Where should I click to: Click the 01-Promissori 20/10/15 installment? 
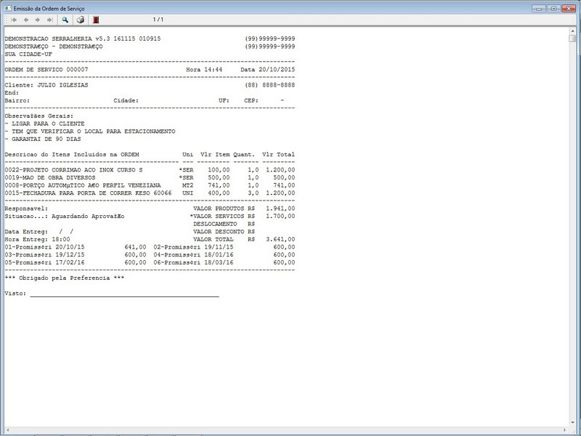coord(76,247)
